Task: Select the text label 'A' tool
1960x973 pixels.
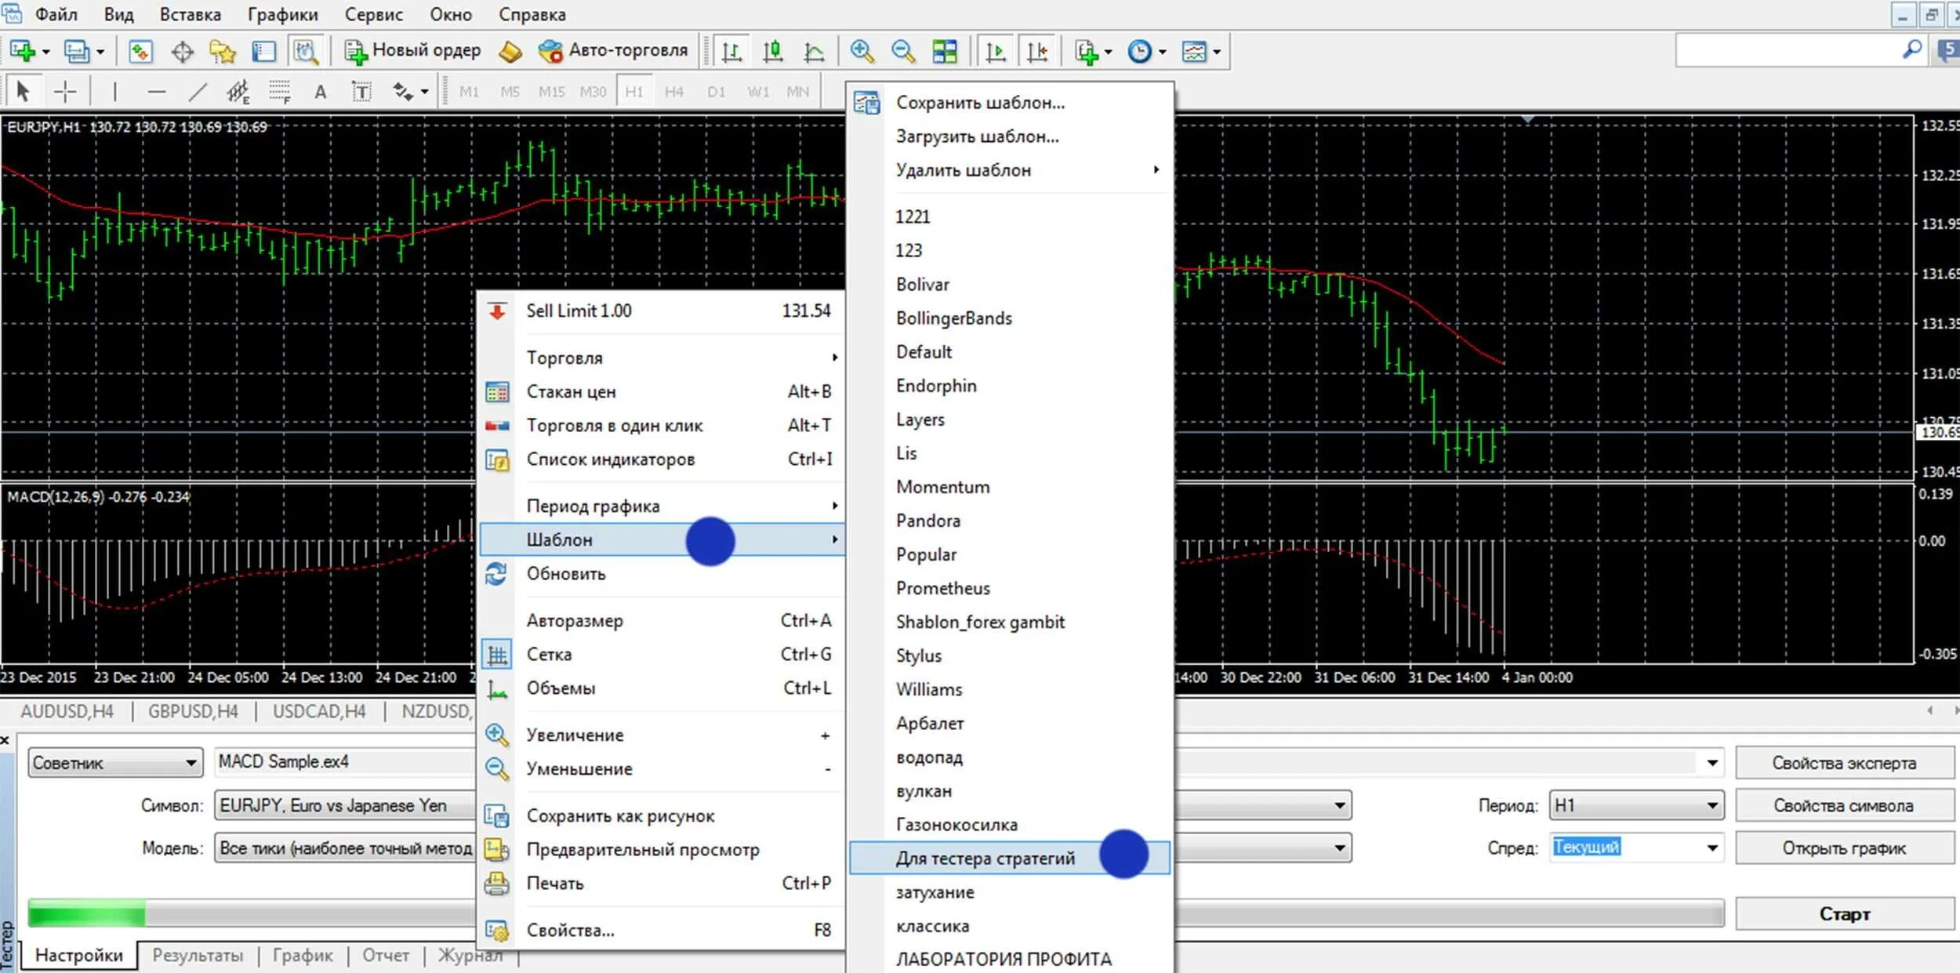Action: point(320,92)
